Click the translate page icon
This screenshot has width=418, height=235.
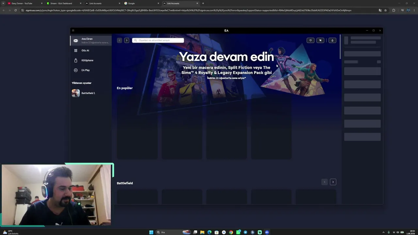coord(380,10)
